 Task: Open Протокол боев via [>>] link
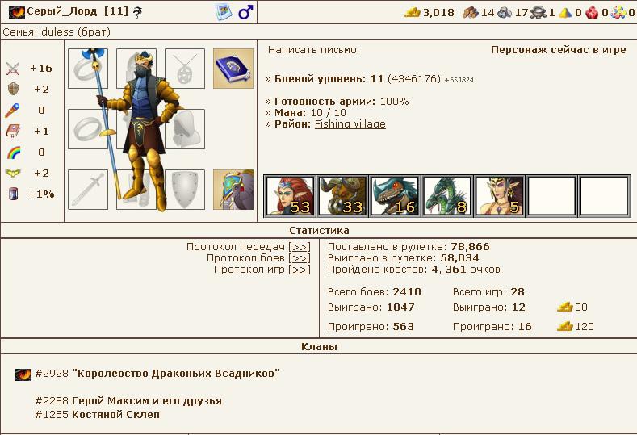click(x=300, y=258)
